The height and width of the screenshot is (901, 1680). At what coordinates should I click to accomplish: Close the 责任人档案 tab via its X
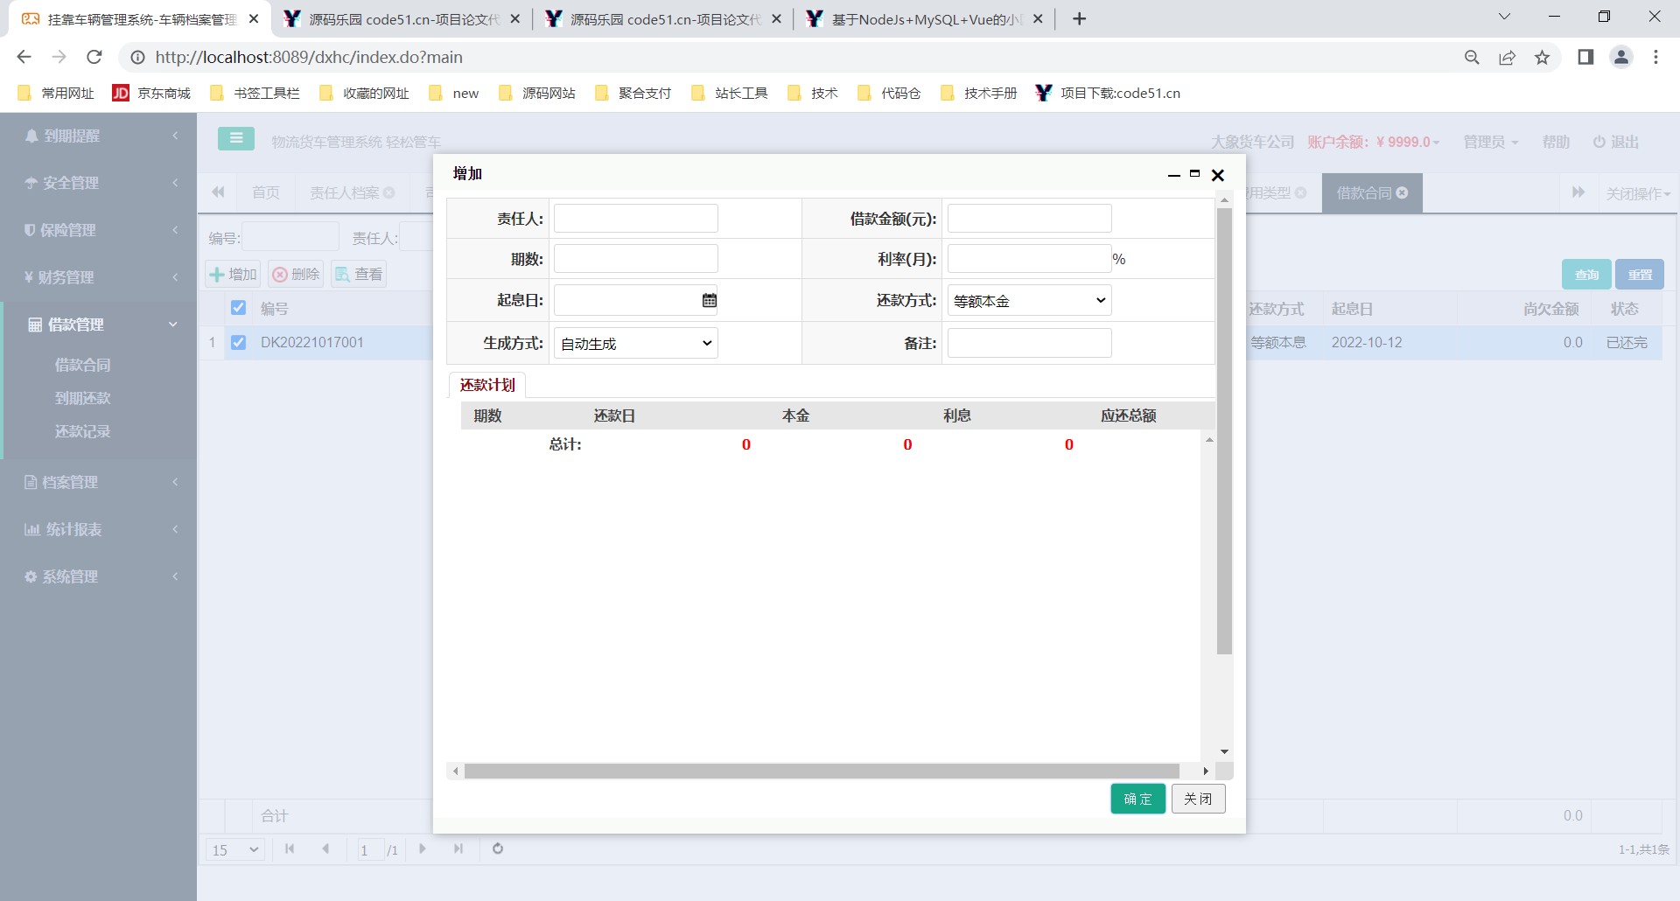tap(389, 192)
